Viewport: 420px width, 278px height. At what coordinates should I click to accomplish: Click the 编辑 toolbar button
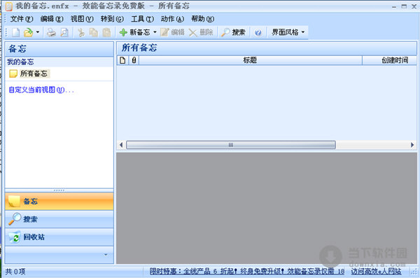(x=172, y=32)
